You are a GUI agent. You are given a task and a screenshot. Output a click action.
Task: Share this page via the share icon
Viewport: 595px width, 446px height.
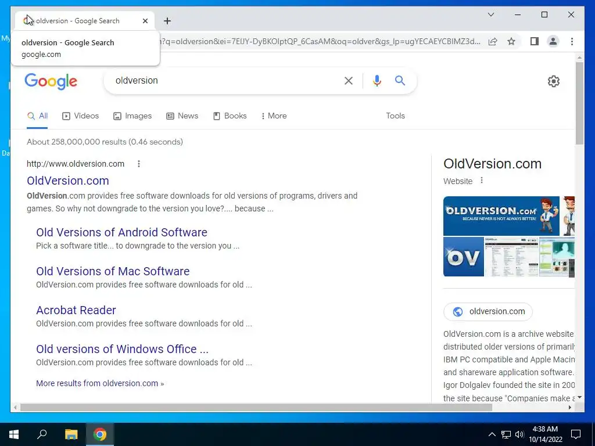tap(493, 41)
